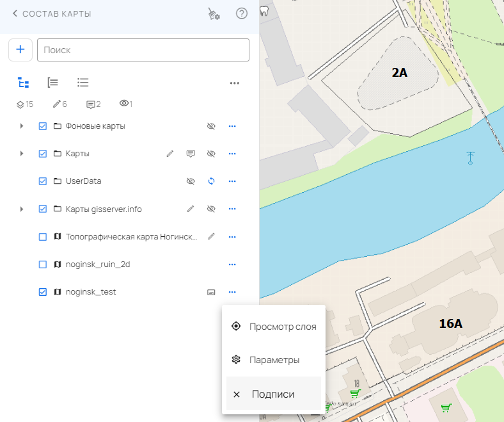Click the clear settings brush icon
Image resolution: width=504 pixels, height=422 pixels.
[x=214, y=14]
